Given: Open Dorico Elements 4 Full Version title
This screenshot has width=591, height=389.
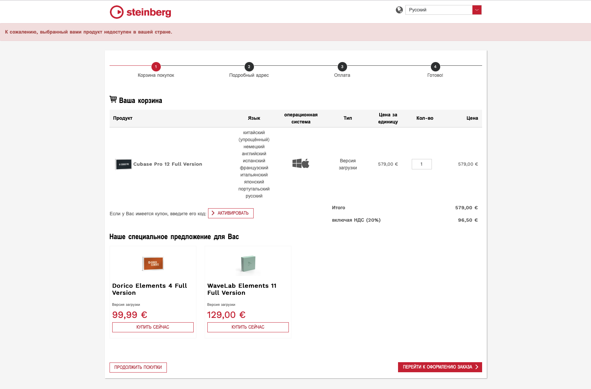Looking at the screenshot, I should pos(150,289).
